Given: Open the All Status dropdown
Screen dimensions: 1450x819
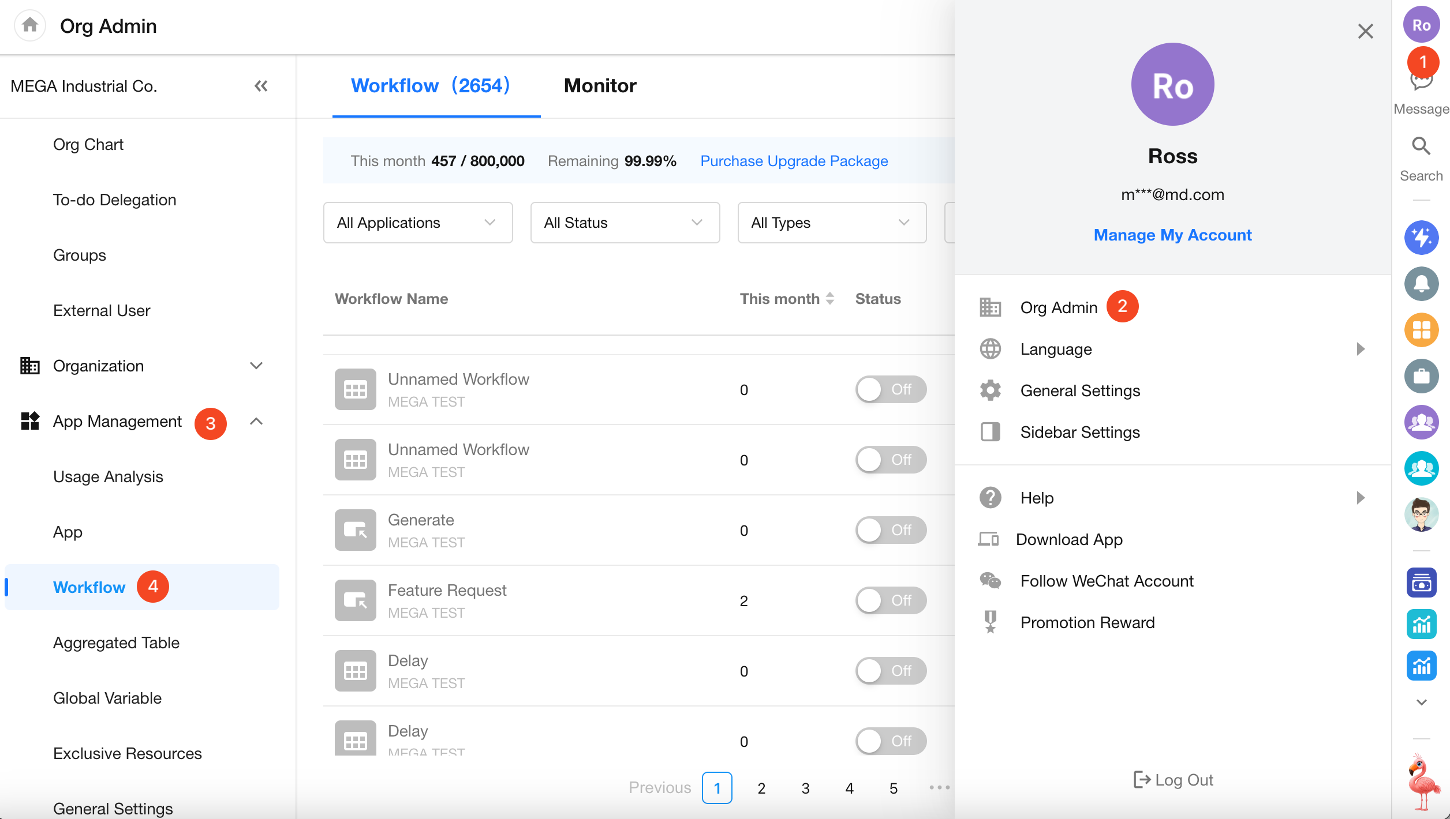Looking at the screenshot, I should [x=625, y=223].
